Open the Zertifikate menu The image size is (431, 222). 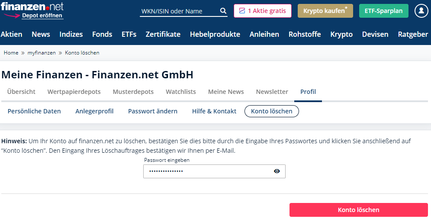(163, 34)
